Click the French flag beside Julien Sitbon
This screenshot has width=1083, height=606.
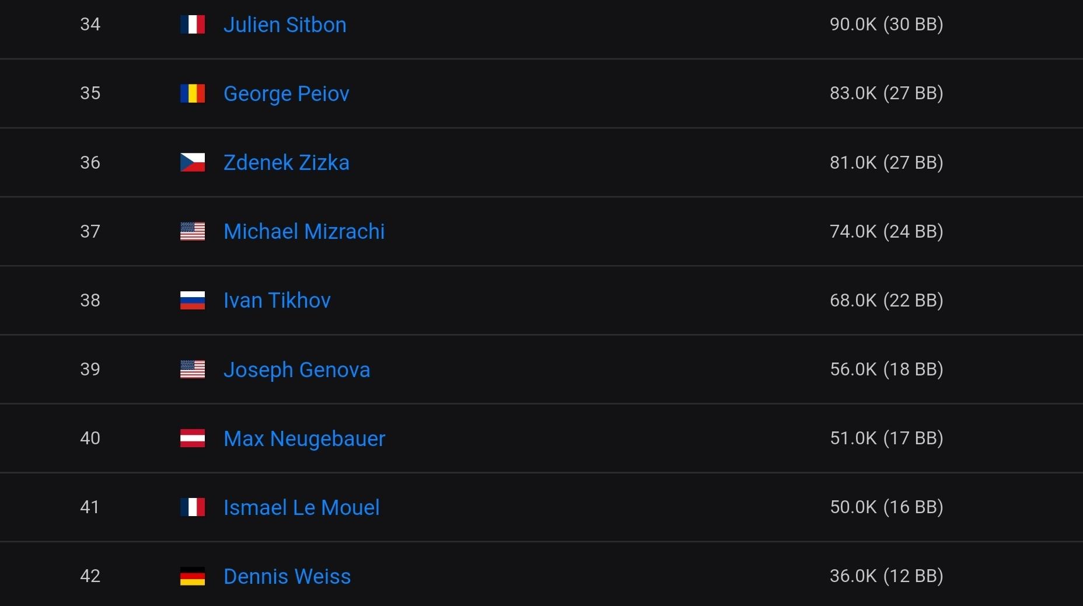pyautogui.click(x=193, y=25)
